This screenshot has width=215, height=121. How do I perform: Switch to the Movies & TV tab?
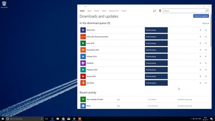pyautogui.click(x=114, y=11)
